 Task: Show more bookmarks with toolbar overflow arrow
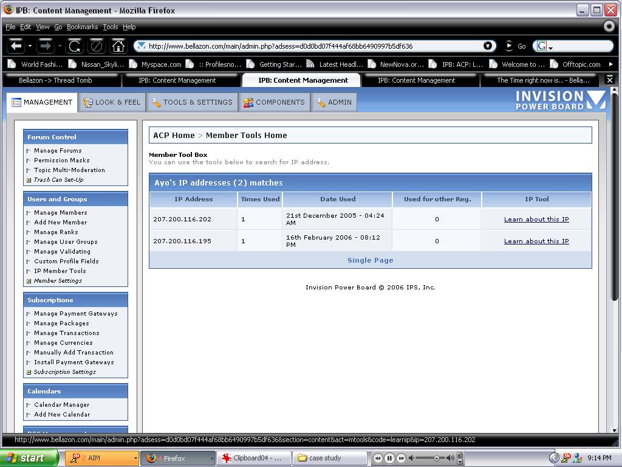pos(610,64)
